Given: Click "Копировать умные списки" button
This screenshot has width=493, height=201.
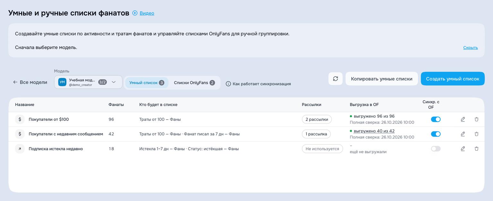Looking at the screenshot, I should [382, 79].
